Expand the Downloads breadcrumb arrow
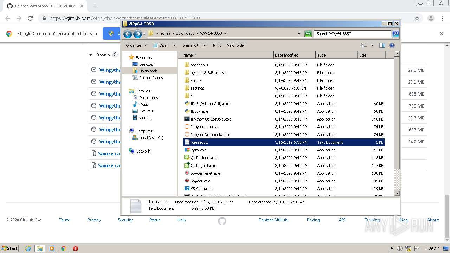This screenshot has width=450, height=253. [197, 34]
